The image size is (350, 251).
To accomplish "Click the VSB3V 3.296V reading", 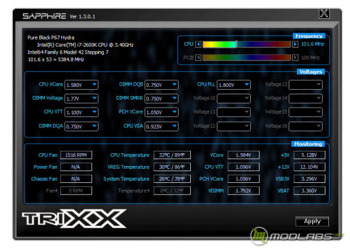I will [309, 179].
